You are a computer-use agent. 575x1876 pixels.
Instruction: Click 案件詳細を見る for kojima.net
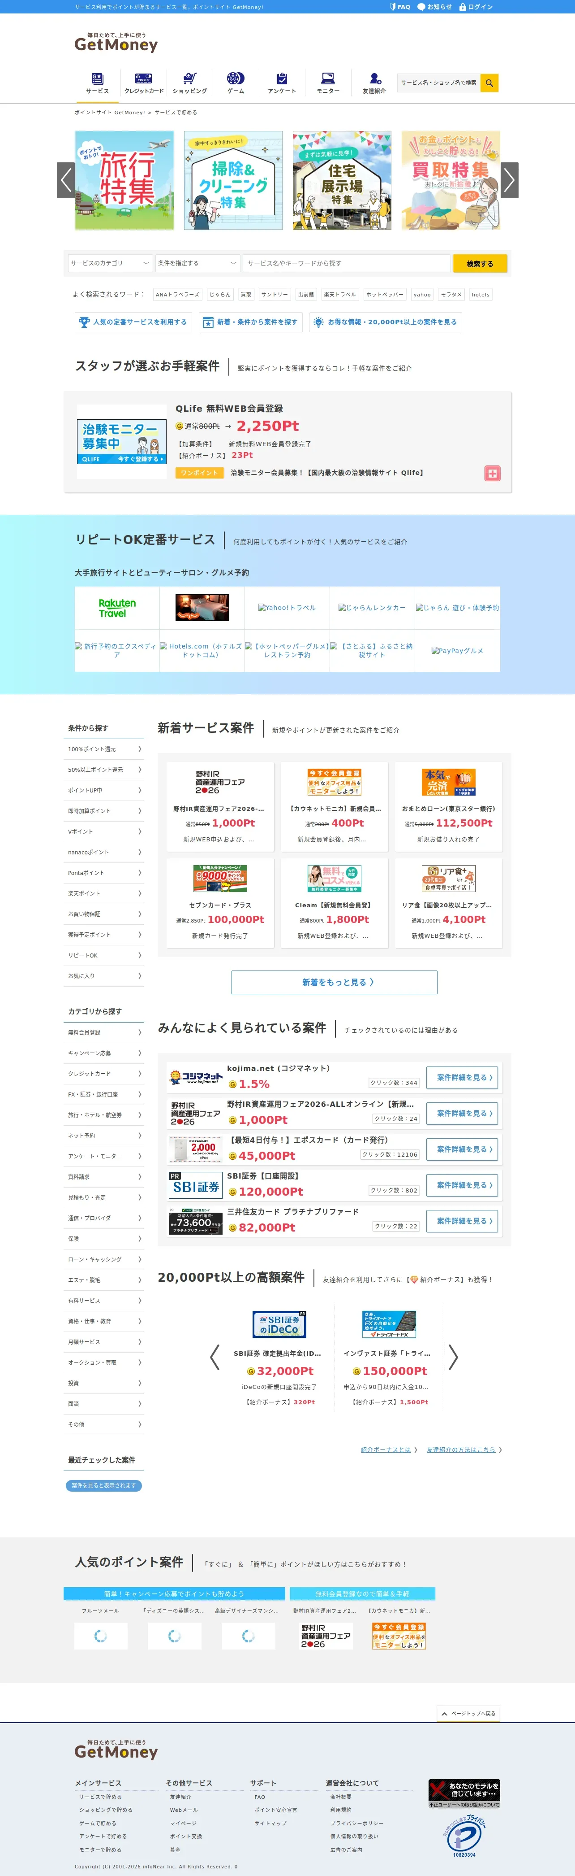point(462,1078)
